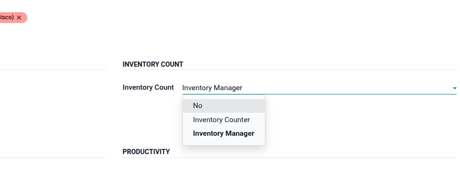
Task: Click the left column's lower divider line
Action: coord(53,157)
